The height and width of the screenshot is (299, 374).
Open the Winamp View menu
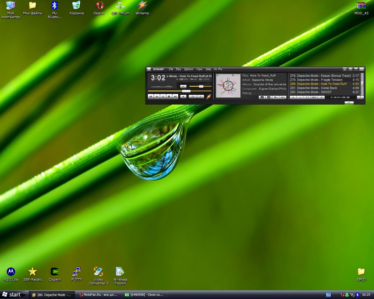[199, 69]
